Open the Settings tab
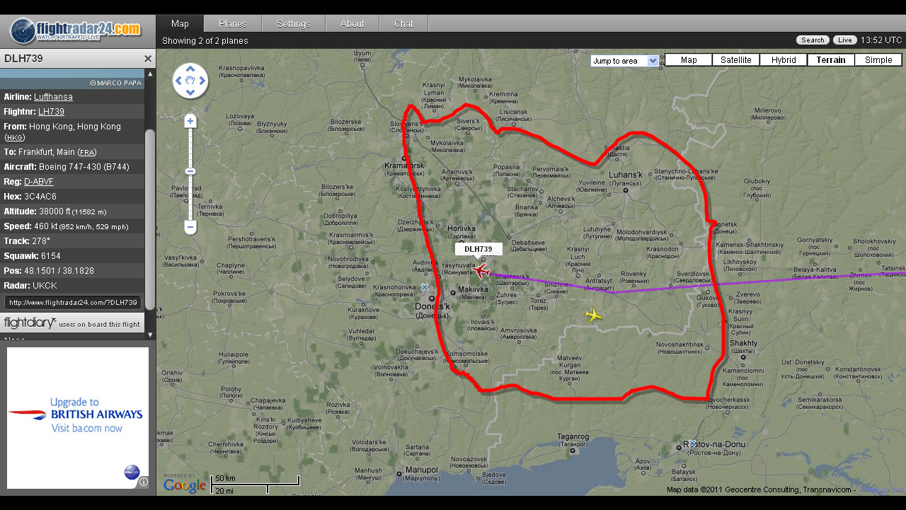This screenshot has width=906, height=510. (293, 23)
